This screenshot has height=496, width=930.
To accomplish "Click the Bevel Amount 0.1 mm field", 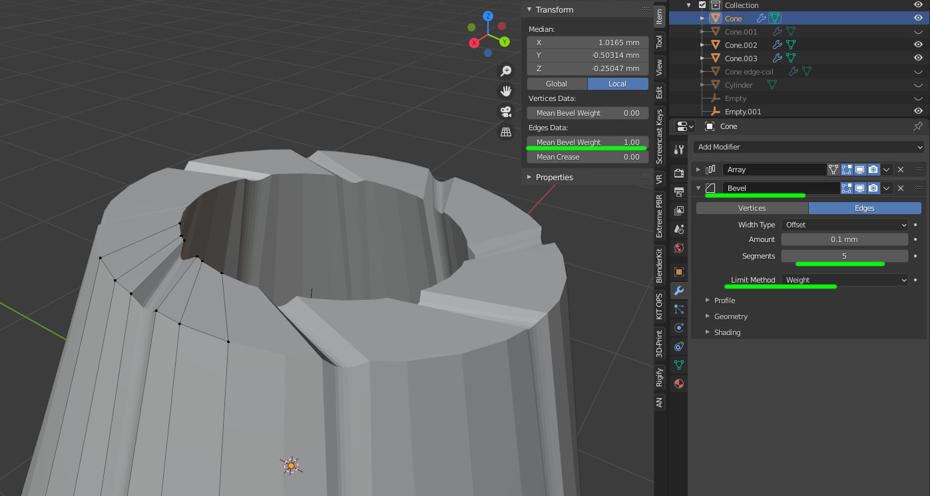I will point(845,239).
